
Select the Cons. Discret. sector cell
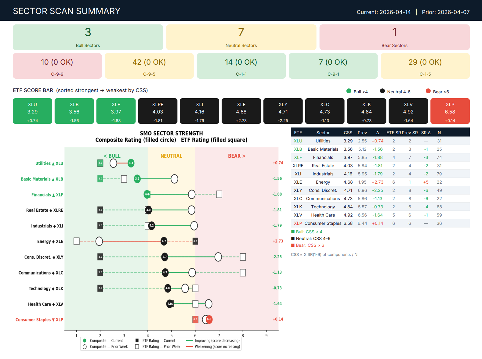(323, 190)
